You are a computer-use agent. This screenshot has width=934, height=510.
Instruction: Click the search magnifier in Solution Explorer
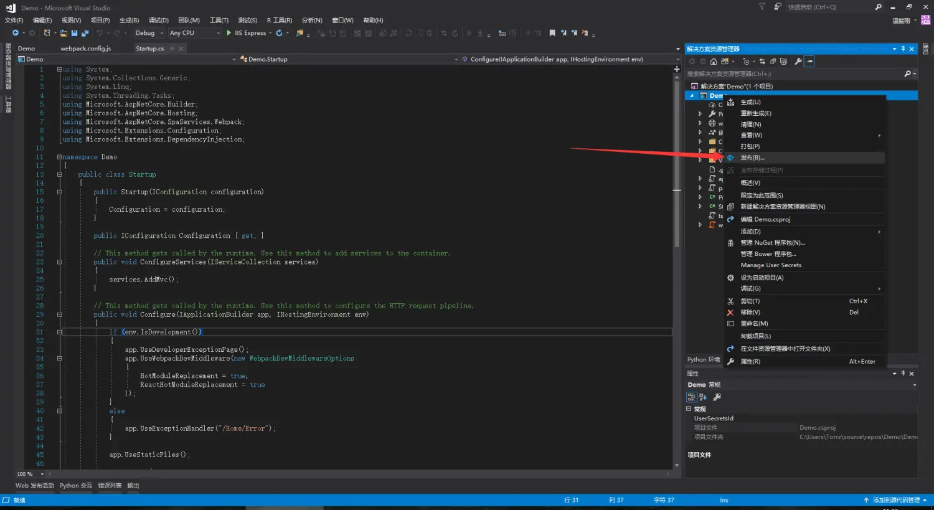pyautogui.click(x=908, y=73)
